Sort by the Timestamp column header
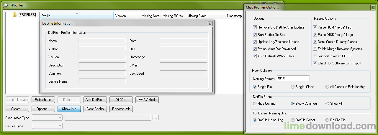 tap(226, 16)
